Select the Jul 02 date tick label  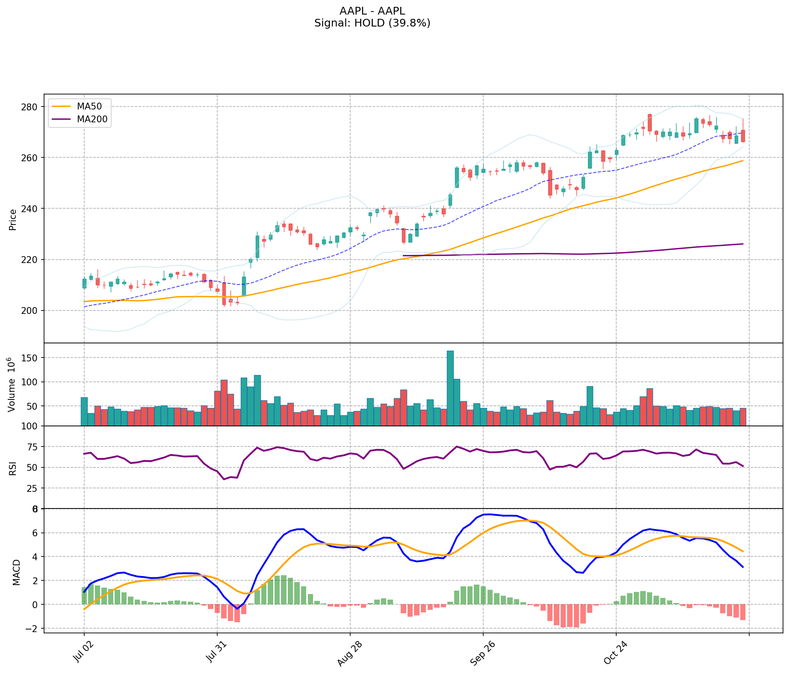(x=84, y=653)
